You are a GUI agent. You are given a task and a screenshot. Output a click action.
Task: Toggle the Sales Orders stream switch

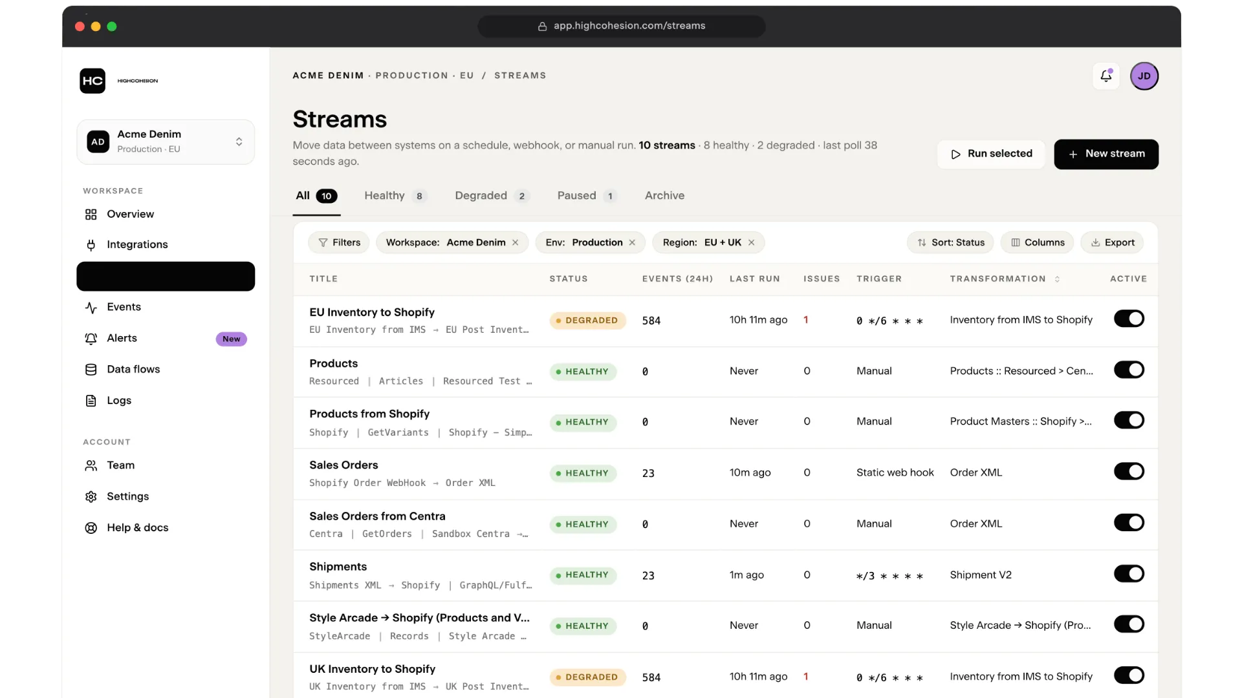pos(1129,472)
